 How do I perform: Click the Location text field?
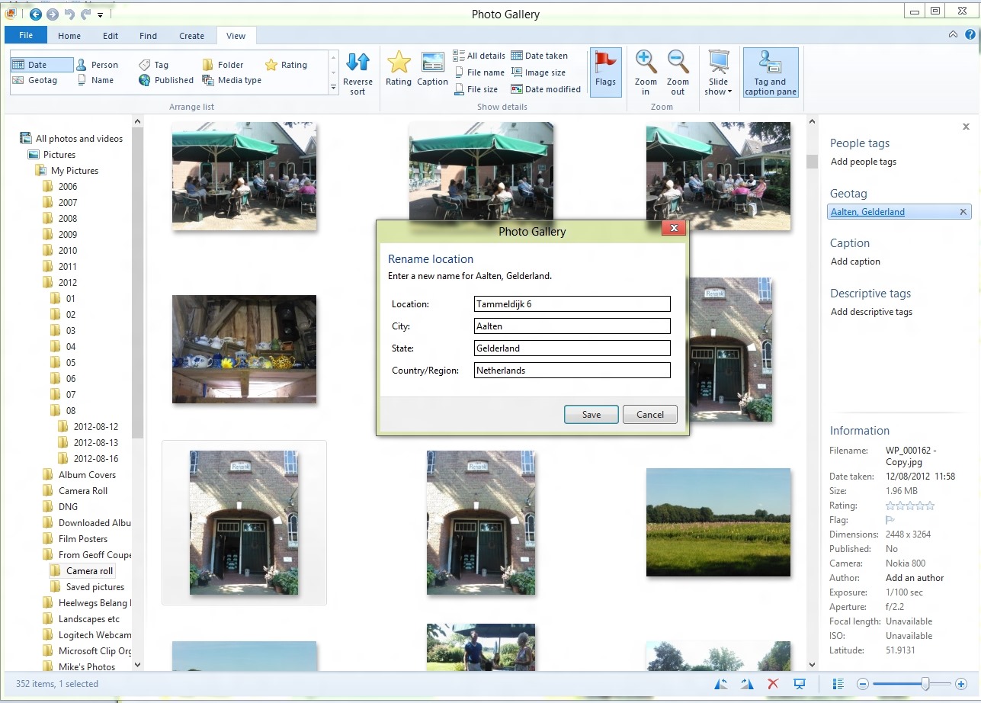pos(572,304)
